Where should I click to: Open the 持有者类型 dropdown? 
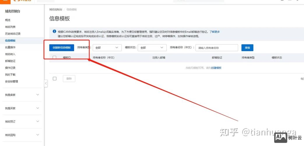coord(107,48)
